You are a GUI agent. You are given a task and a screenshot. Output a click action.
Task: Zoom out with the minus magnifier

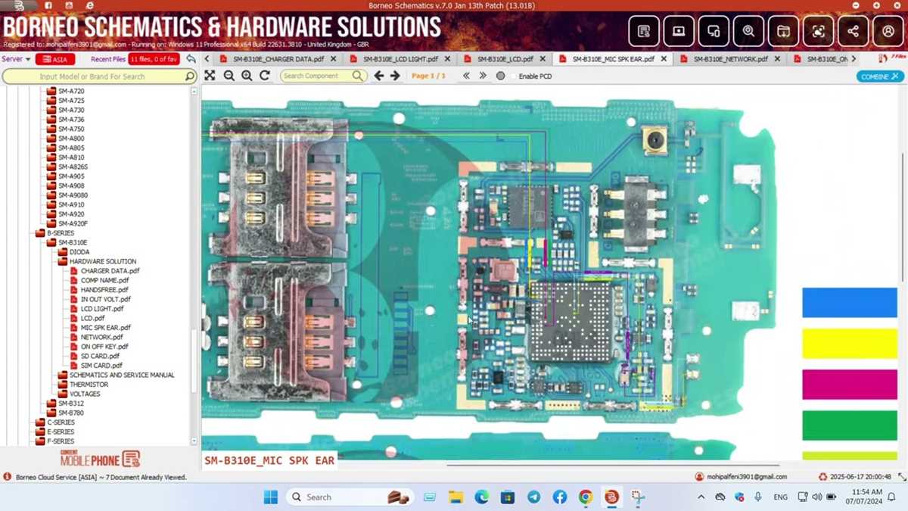point(229,76)
